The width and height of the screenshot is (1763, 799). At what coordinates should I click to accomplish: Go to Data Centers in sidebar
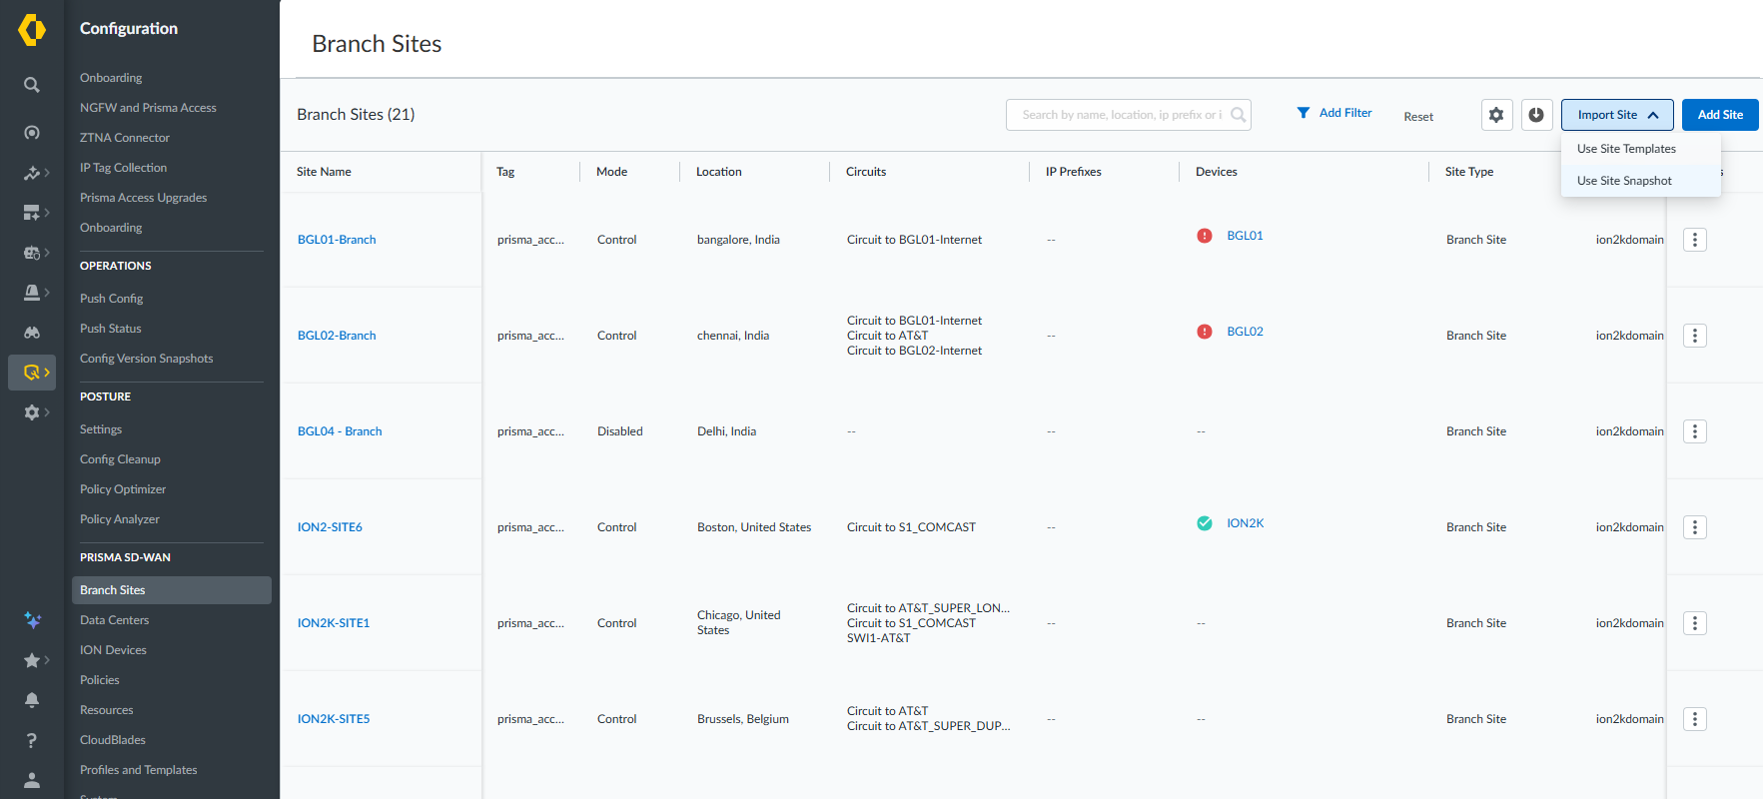[115, 620]
